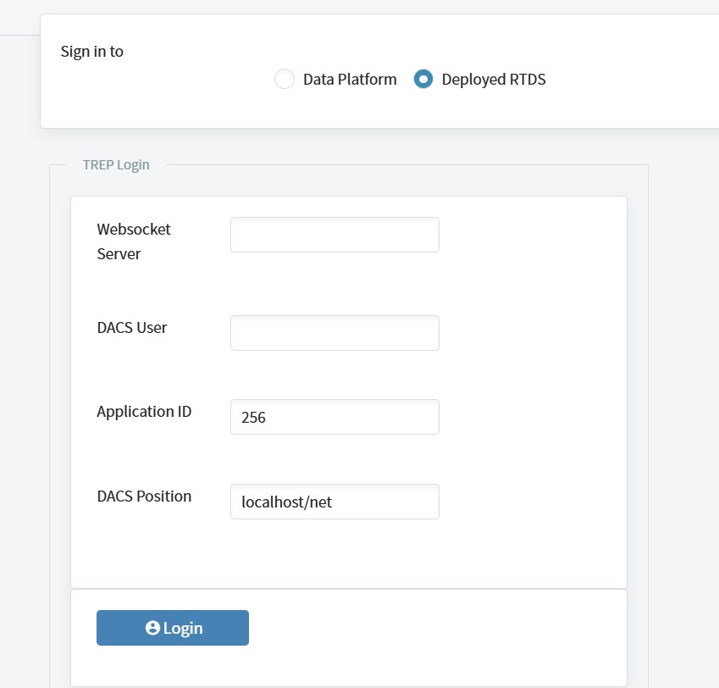719x688 pixels.
Task: Click the Deployed RTDS label text
Action: click(494, 80)
